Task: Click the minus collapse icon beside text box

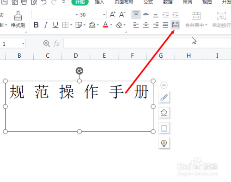Action: pos(164,85)
